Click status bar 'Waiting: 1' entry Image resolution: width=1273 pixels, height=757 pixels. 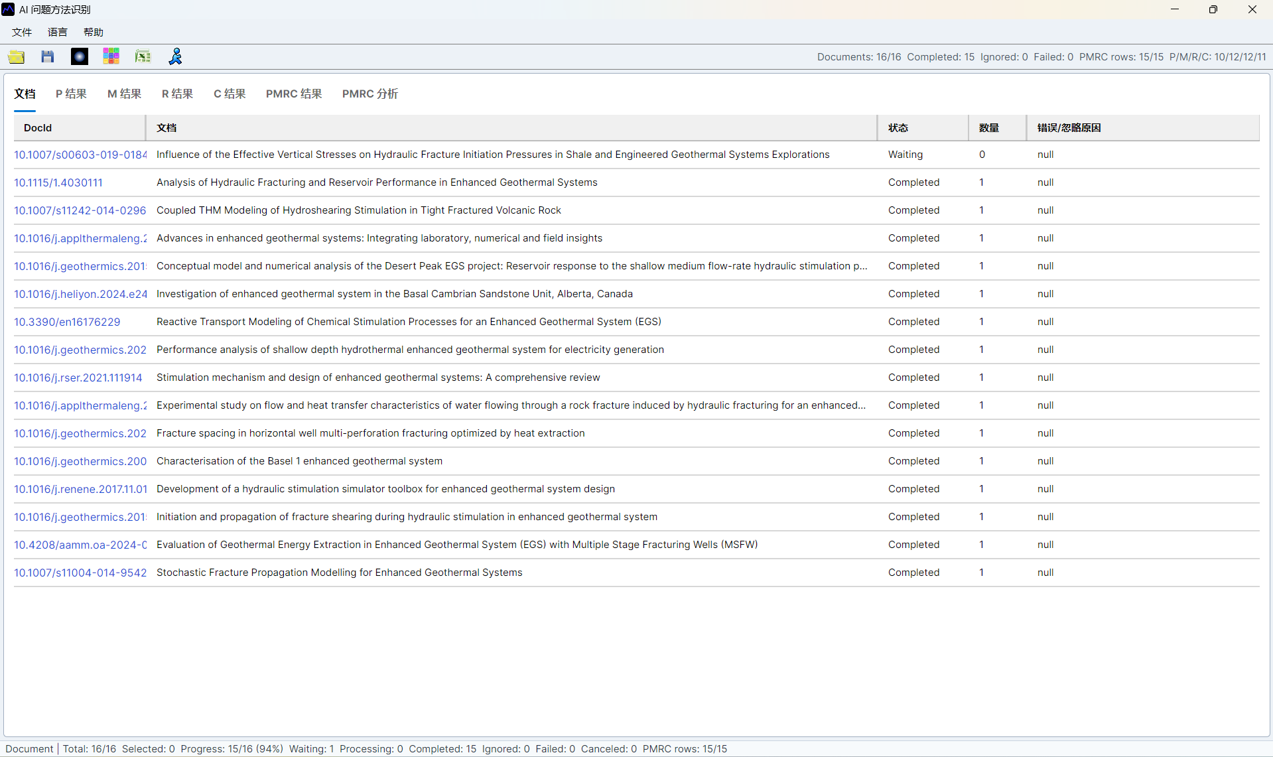click(311, 749)
